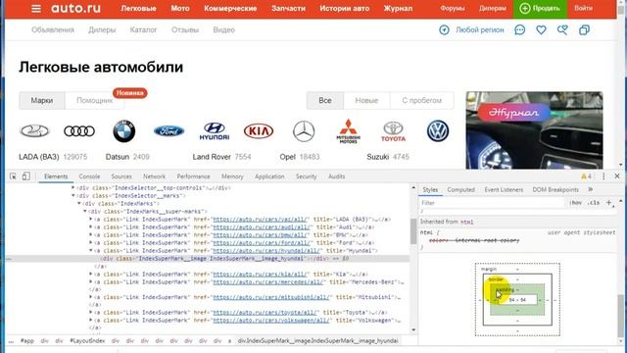This screenshot has width=627, height=353.
Task: Select the Новые filter
Action: (x=366, y=100)
